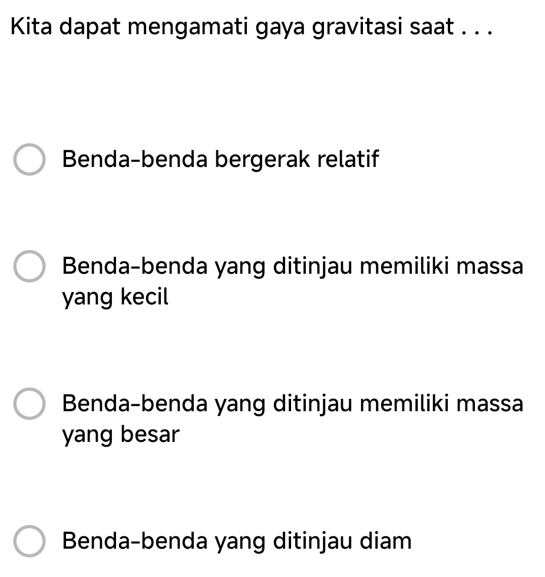Viewport: 545px width, 577px height.
Task: Pick the 'Benda-benda yang ditinjau diam' radio button
Action: click(x=29, y=541)
